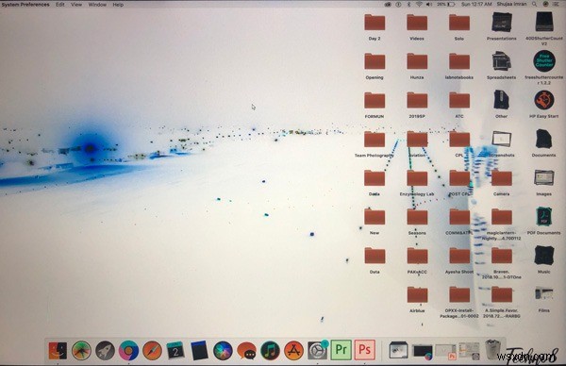Select the Screenshots stack on desktop
566x366 pixels.
[502, 140]
